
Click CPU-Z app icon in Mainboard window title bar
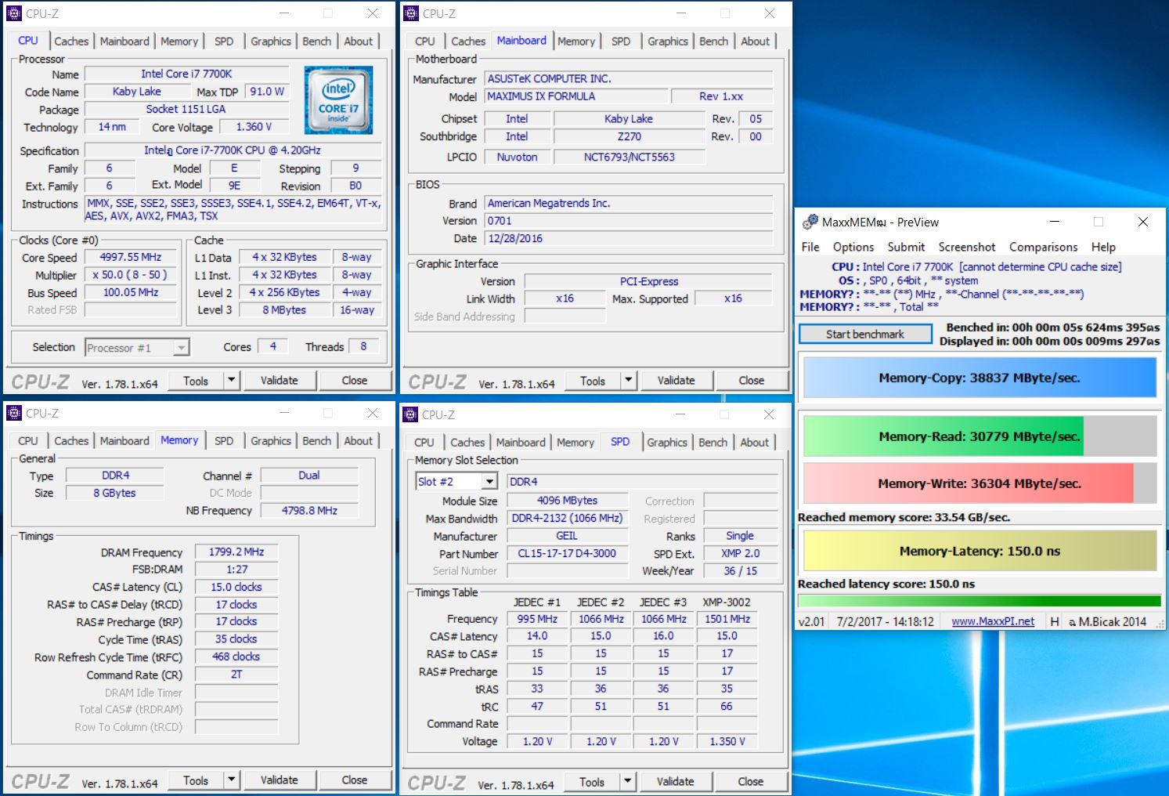tap(411, 13)
